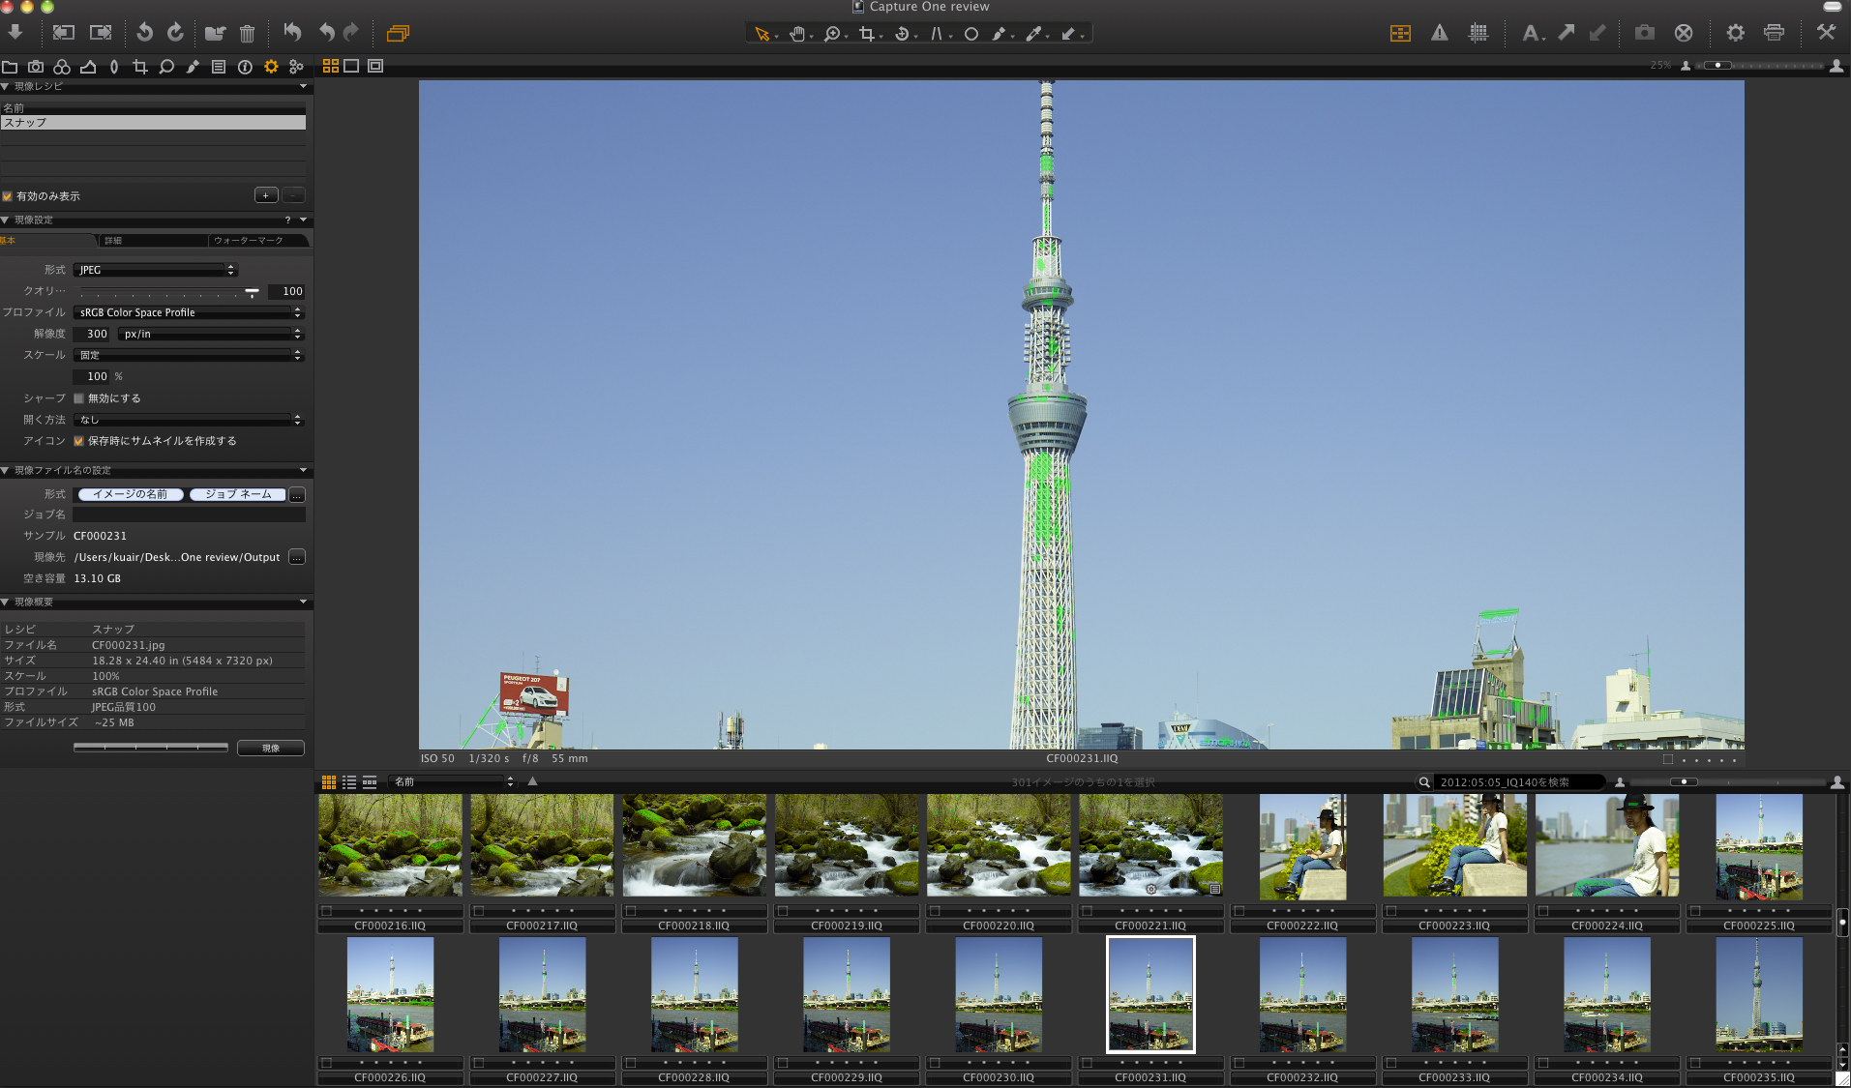Click the trash delete icon
Screen dimensions: 1851x1088
pyautogui.click(x=247, y=34)
